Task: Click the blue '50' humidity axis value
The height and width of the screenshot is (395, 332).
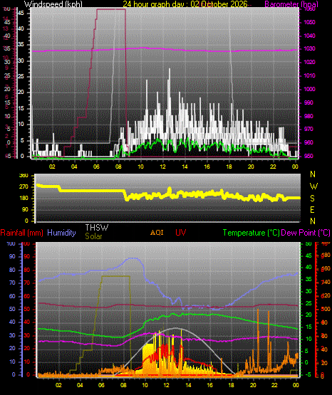Action: 12,309
